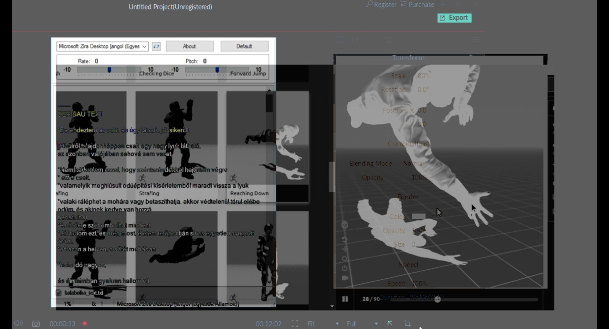Click the Border Size value 0
Viewport: 609px width, 329px height.
(x=413, y=244)
